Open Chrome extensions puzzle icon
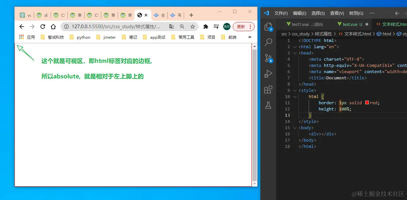The height and width of the screenshot is (200, 407). 206,27
